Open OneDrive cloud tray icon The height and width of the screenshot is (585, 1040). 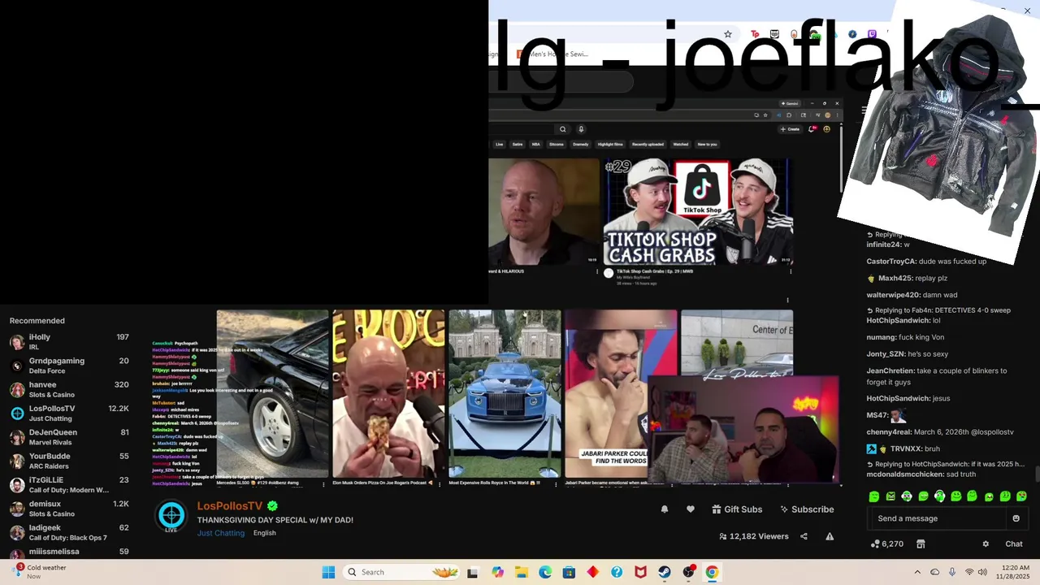[x=935, y=572]
